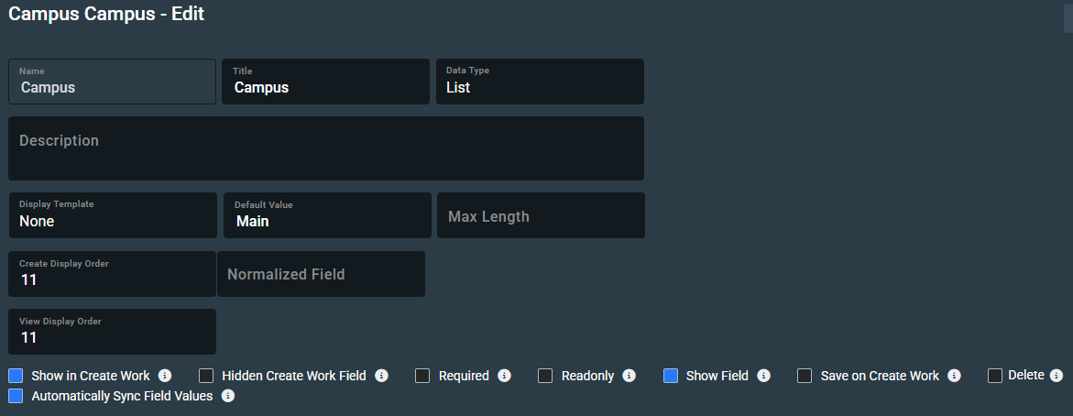This screenshot has height=416, width=1073.
Task: Click info icon next to Save on Create Work
Action: click(x=954, y=376)
